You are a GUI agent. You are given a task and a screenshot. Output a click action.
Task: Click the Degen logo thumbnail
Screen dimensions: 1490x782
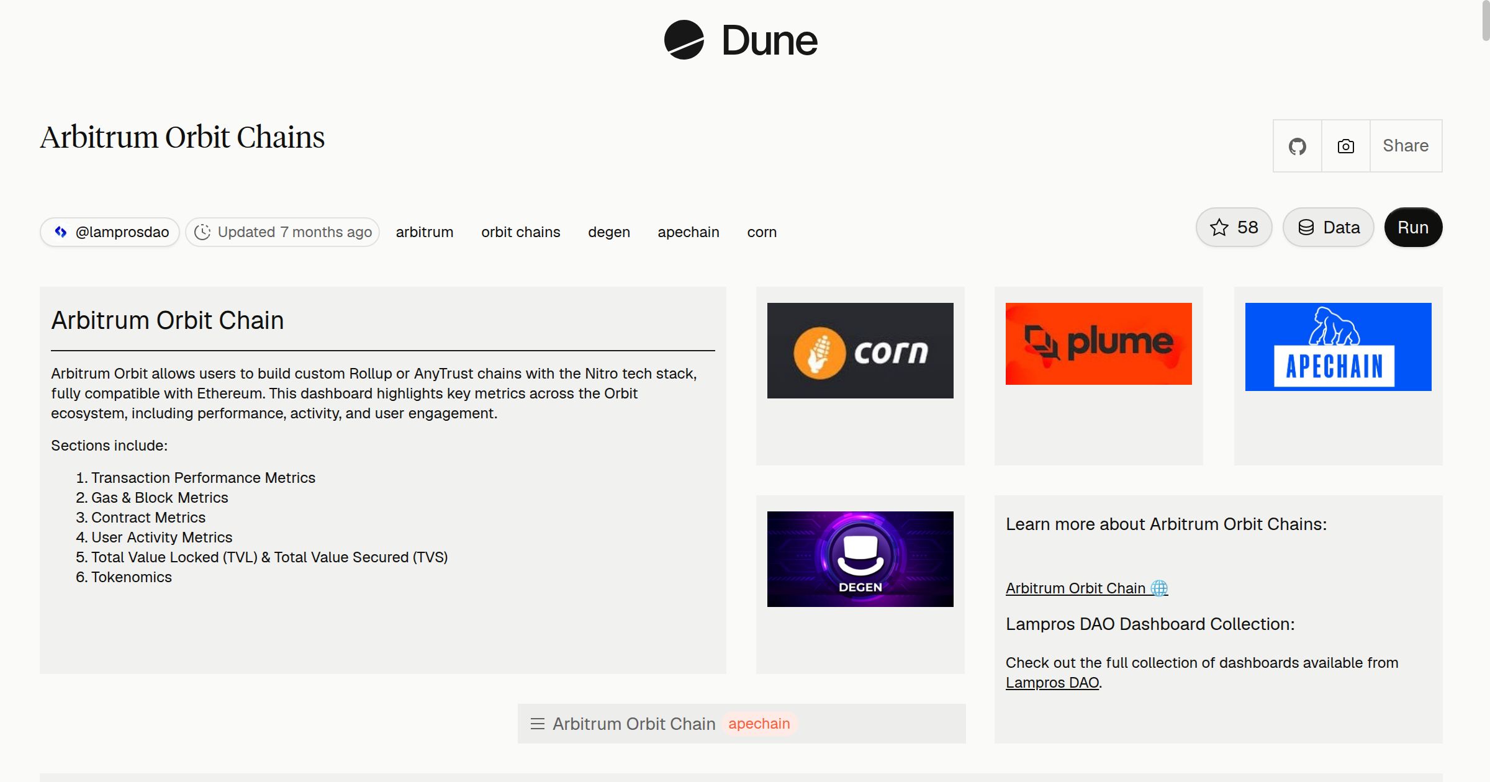coord(860,559)
